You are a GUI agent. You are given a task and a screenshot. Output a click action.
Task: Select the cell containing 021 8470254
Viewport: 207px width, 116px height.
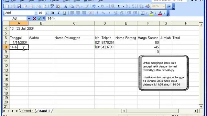click(x=105, y=43)
